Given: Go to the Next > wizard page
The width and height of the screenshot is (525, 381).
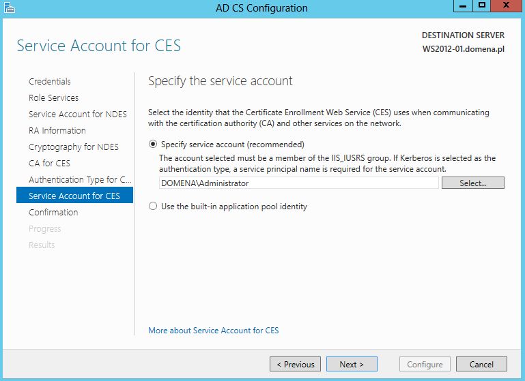Looking at the screenshot, I should click(352, 364).
